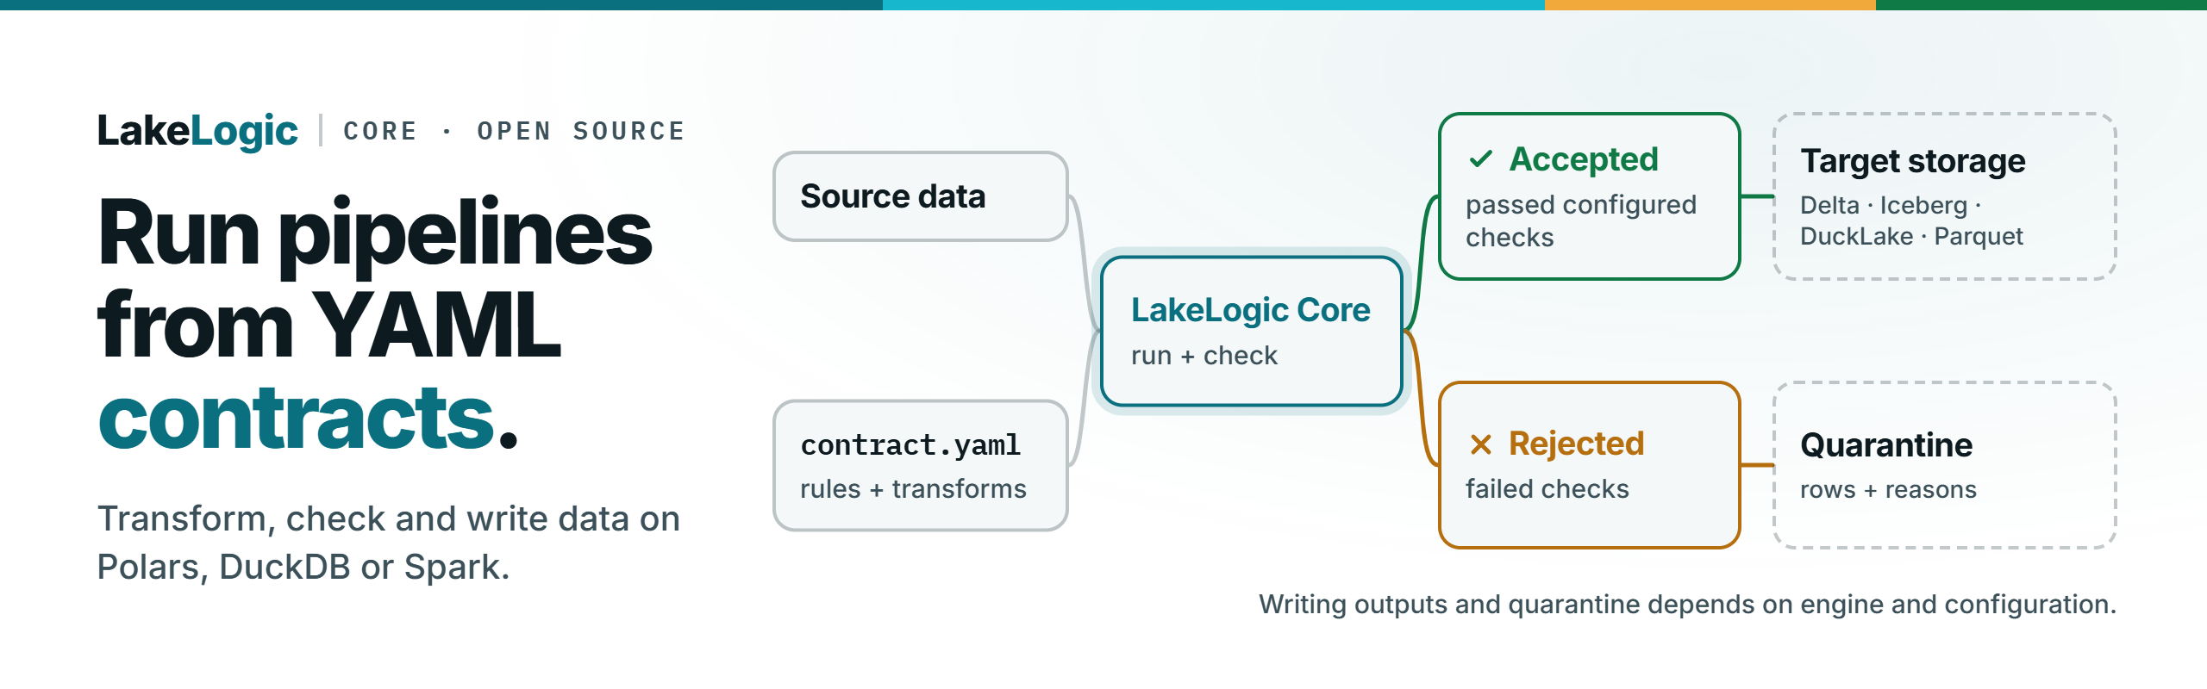Image resolution: width=2207 pixels, height=689 pixels.
Task: Click the LakeLogic logo wordmark
Action: tap(197, 131)
